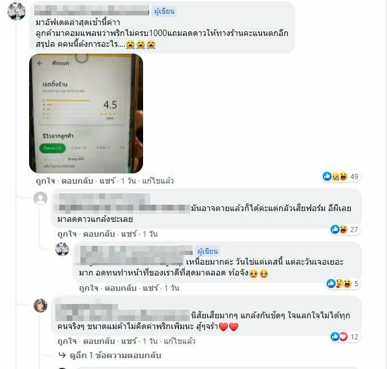387x369 pixels.
Task: Click แก้ไขแล้ว under the นิสัยเสียมากๆ comment
Action: (x=180, y=341)
